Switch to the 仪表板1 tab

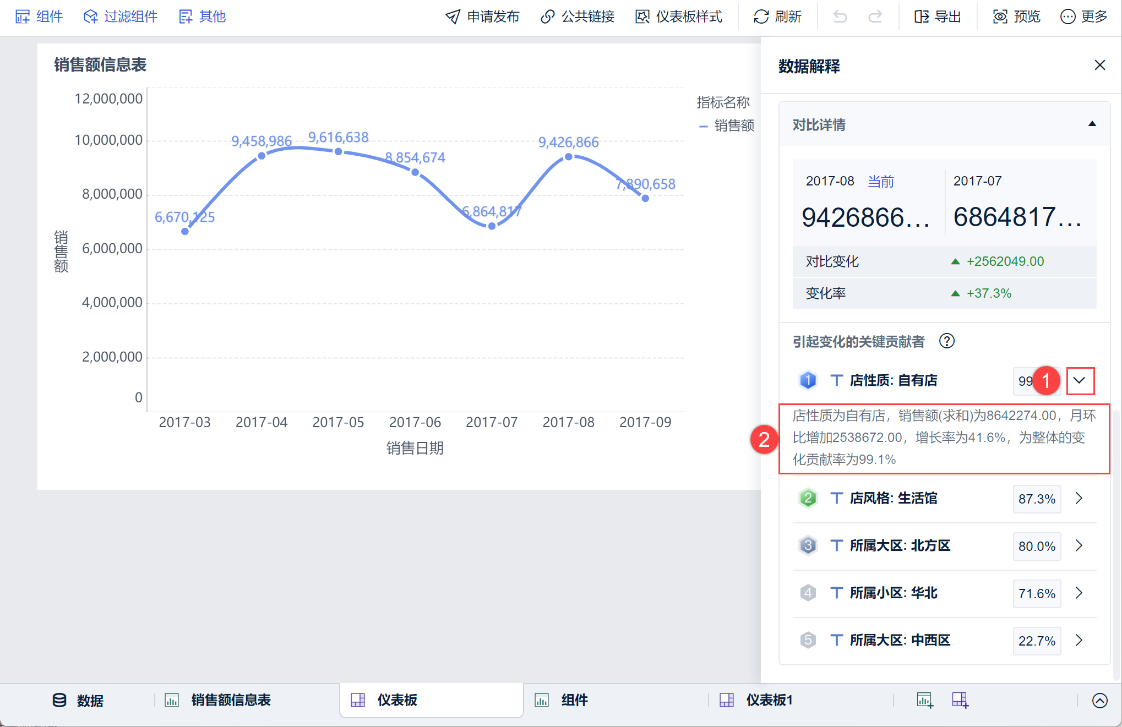click(769, 700)
